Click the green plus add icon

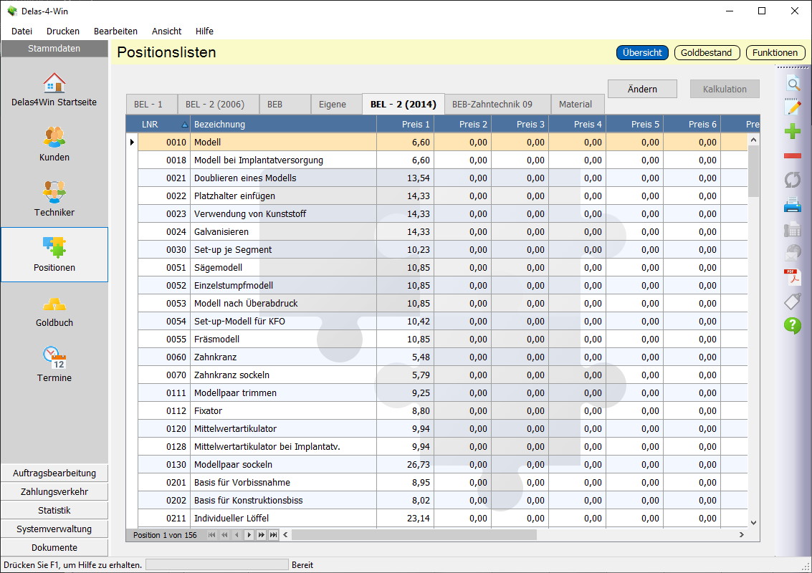click(793, 131)
